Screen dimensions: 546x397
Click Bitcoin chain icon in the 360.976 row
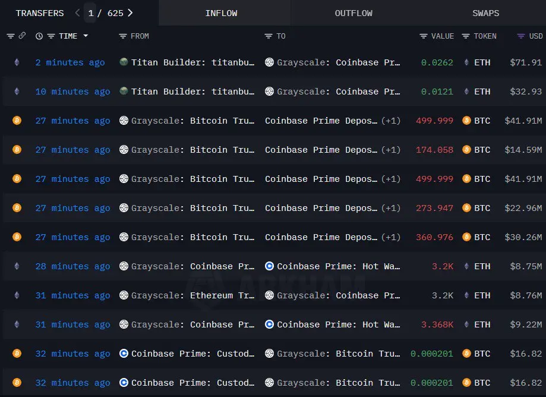17,237
